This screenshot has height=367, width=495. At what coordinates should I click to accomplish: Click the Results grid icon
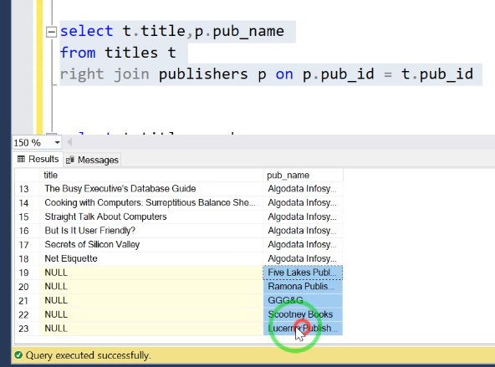point(21,159)
